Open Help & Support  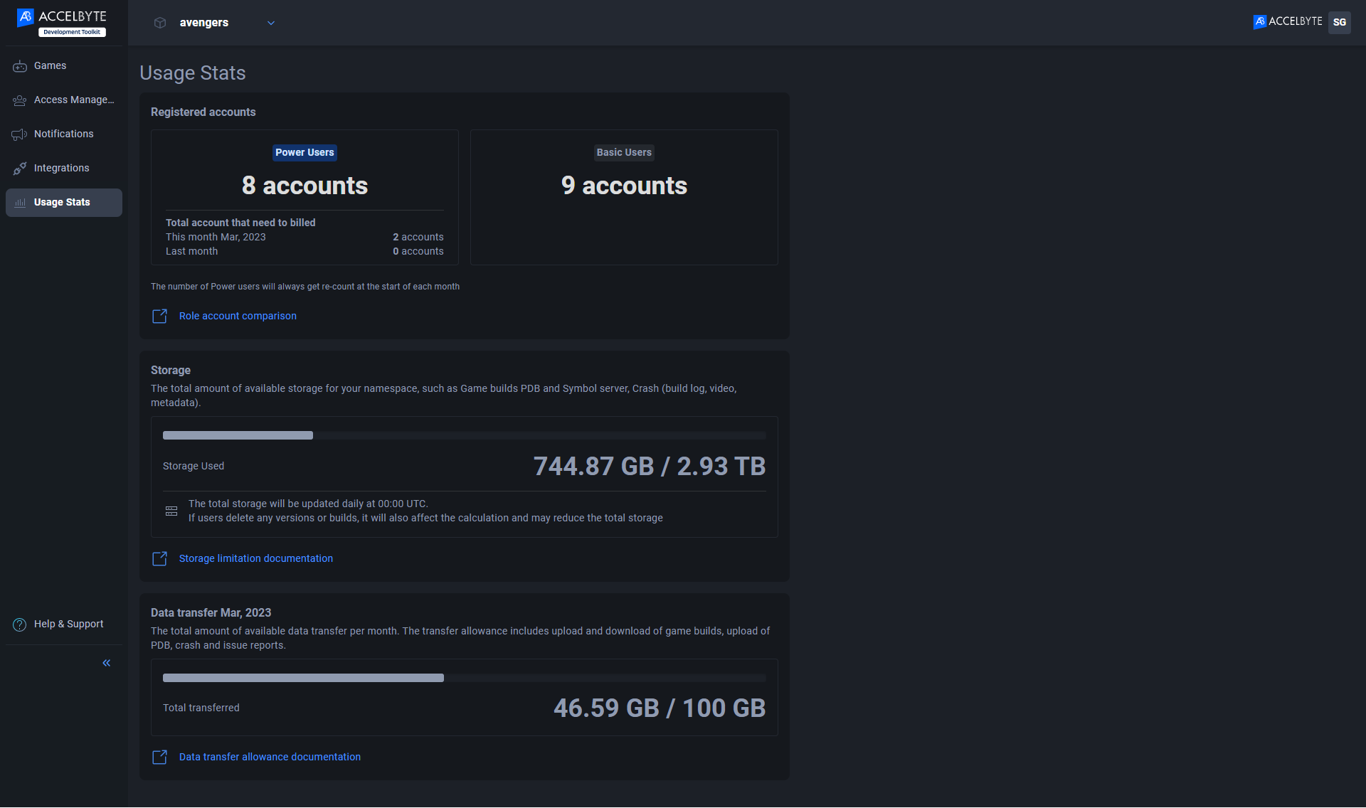[x=64, y=624]
